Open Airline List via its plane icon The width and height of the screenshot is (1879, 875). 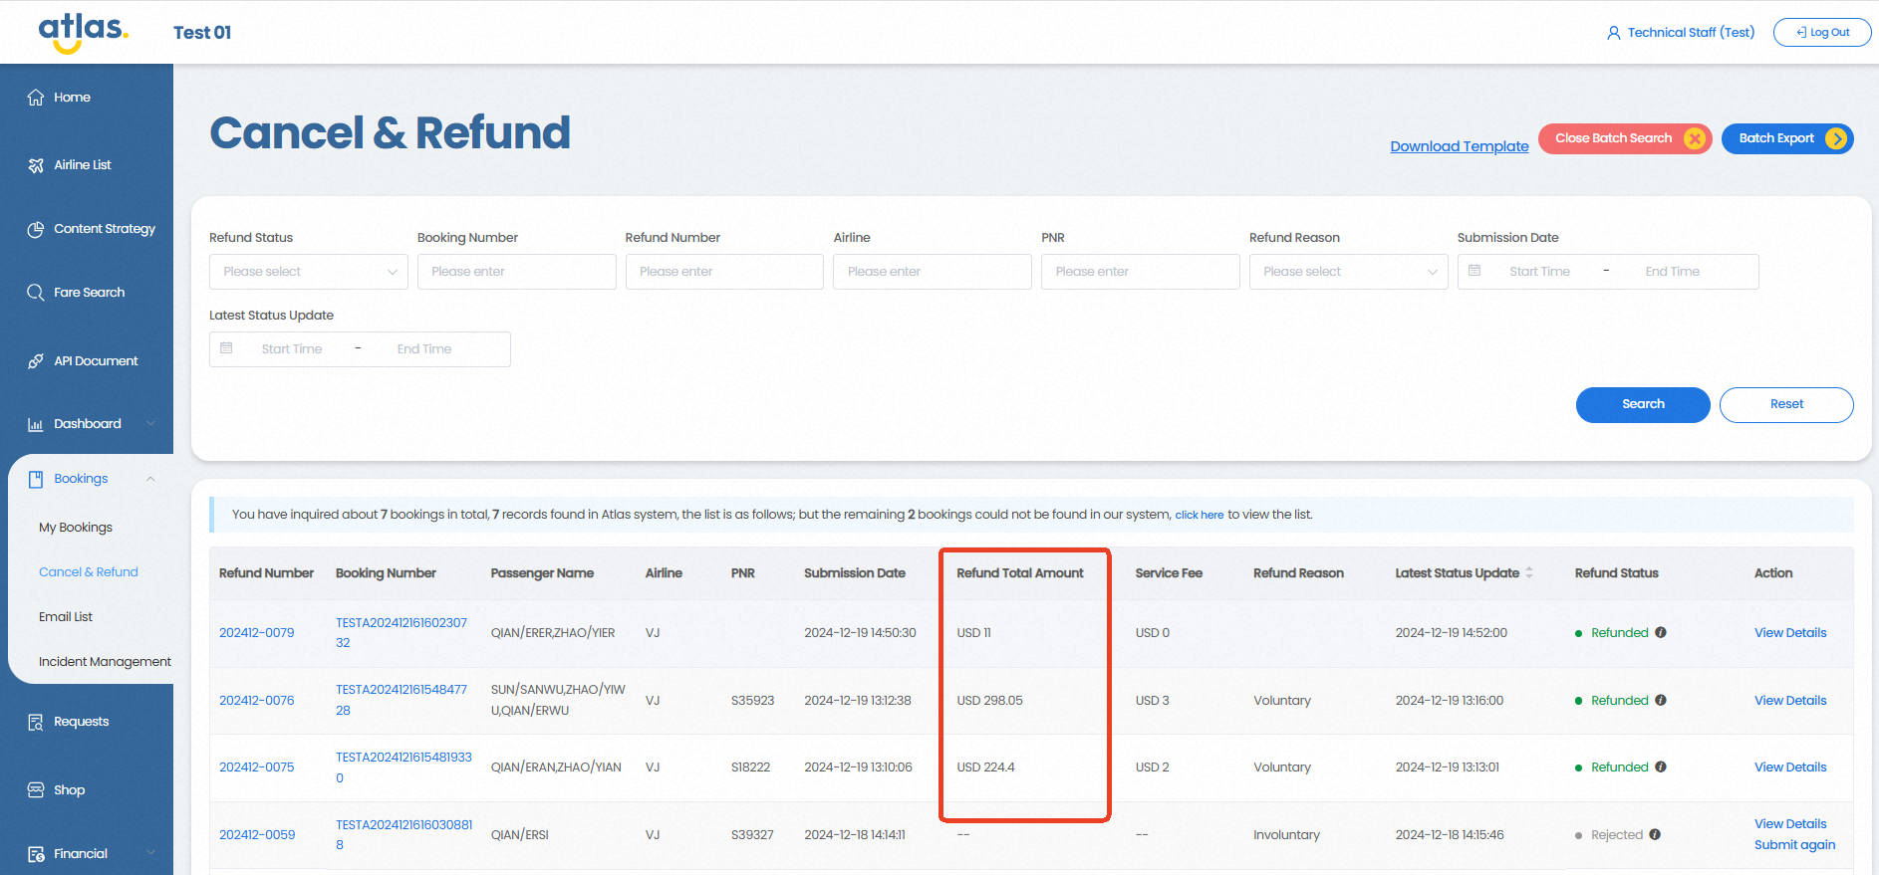[x=36, y=165]
